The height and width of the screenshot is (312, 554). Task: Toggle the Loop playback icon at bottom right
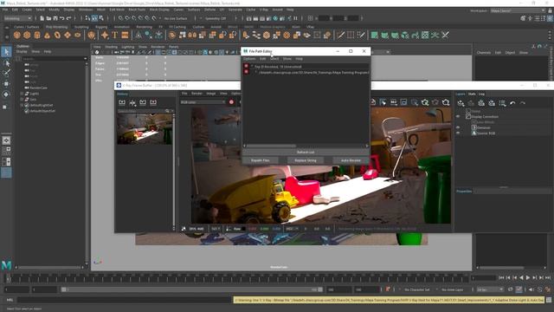point(510,289)
